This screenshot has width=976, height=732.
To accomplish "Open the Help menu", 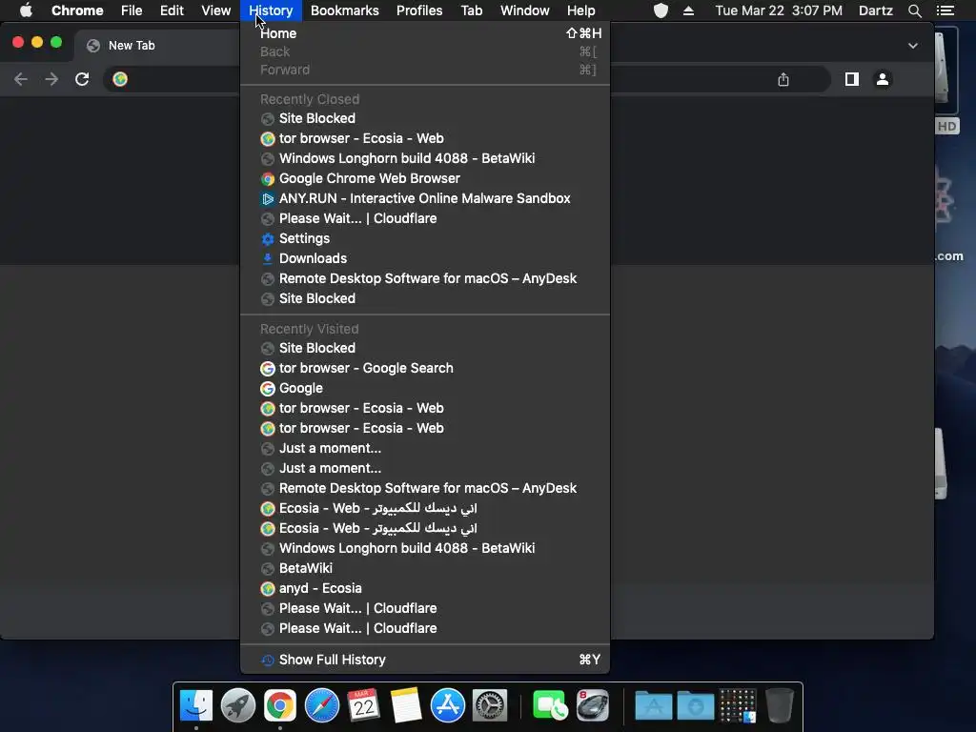I will 580,10.
